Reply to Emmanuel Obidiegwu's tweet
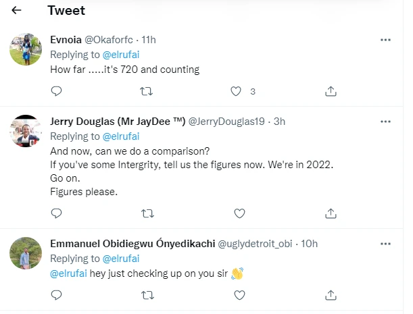Image resolution: width=413 pixels, height=314 pixels. click(57, 295)
